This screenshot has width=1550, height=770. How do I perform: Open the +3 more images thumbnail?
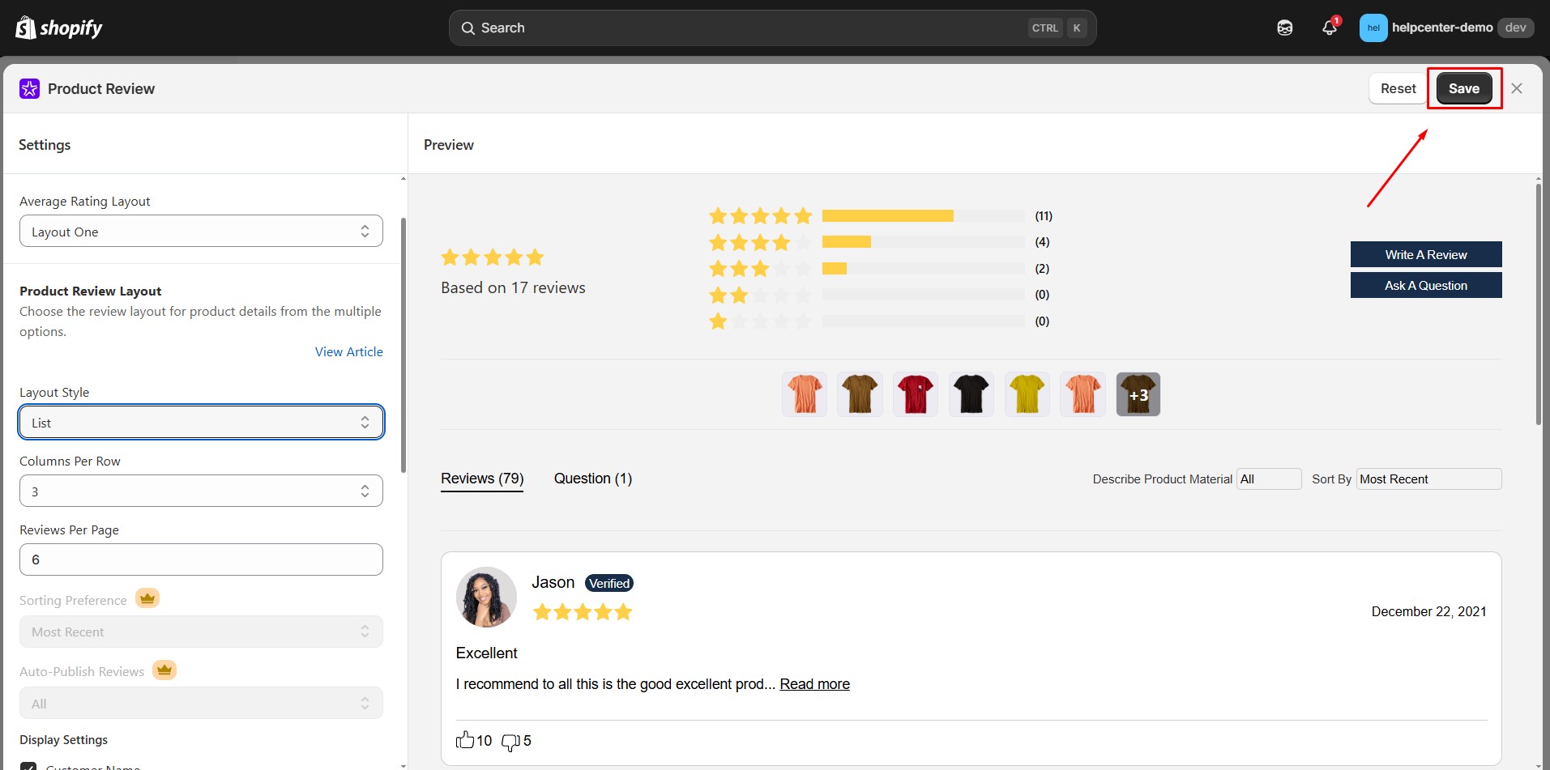pos(1138,395)
